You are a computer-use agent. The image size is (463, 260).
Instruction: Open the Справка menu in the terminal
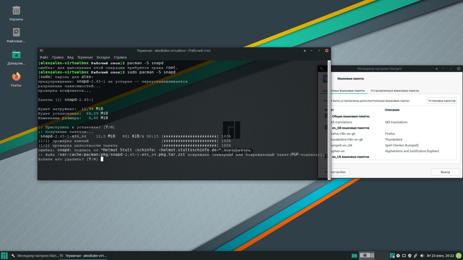pos(120,57)
